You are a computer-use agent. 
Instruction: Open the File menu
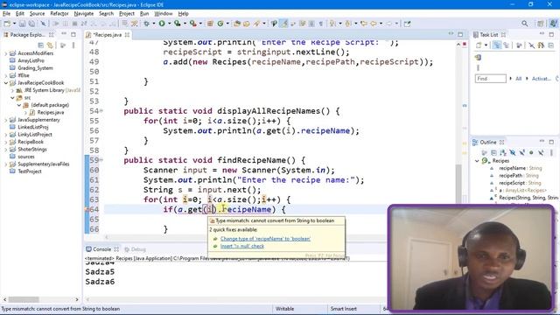6,14
